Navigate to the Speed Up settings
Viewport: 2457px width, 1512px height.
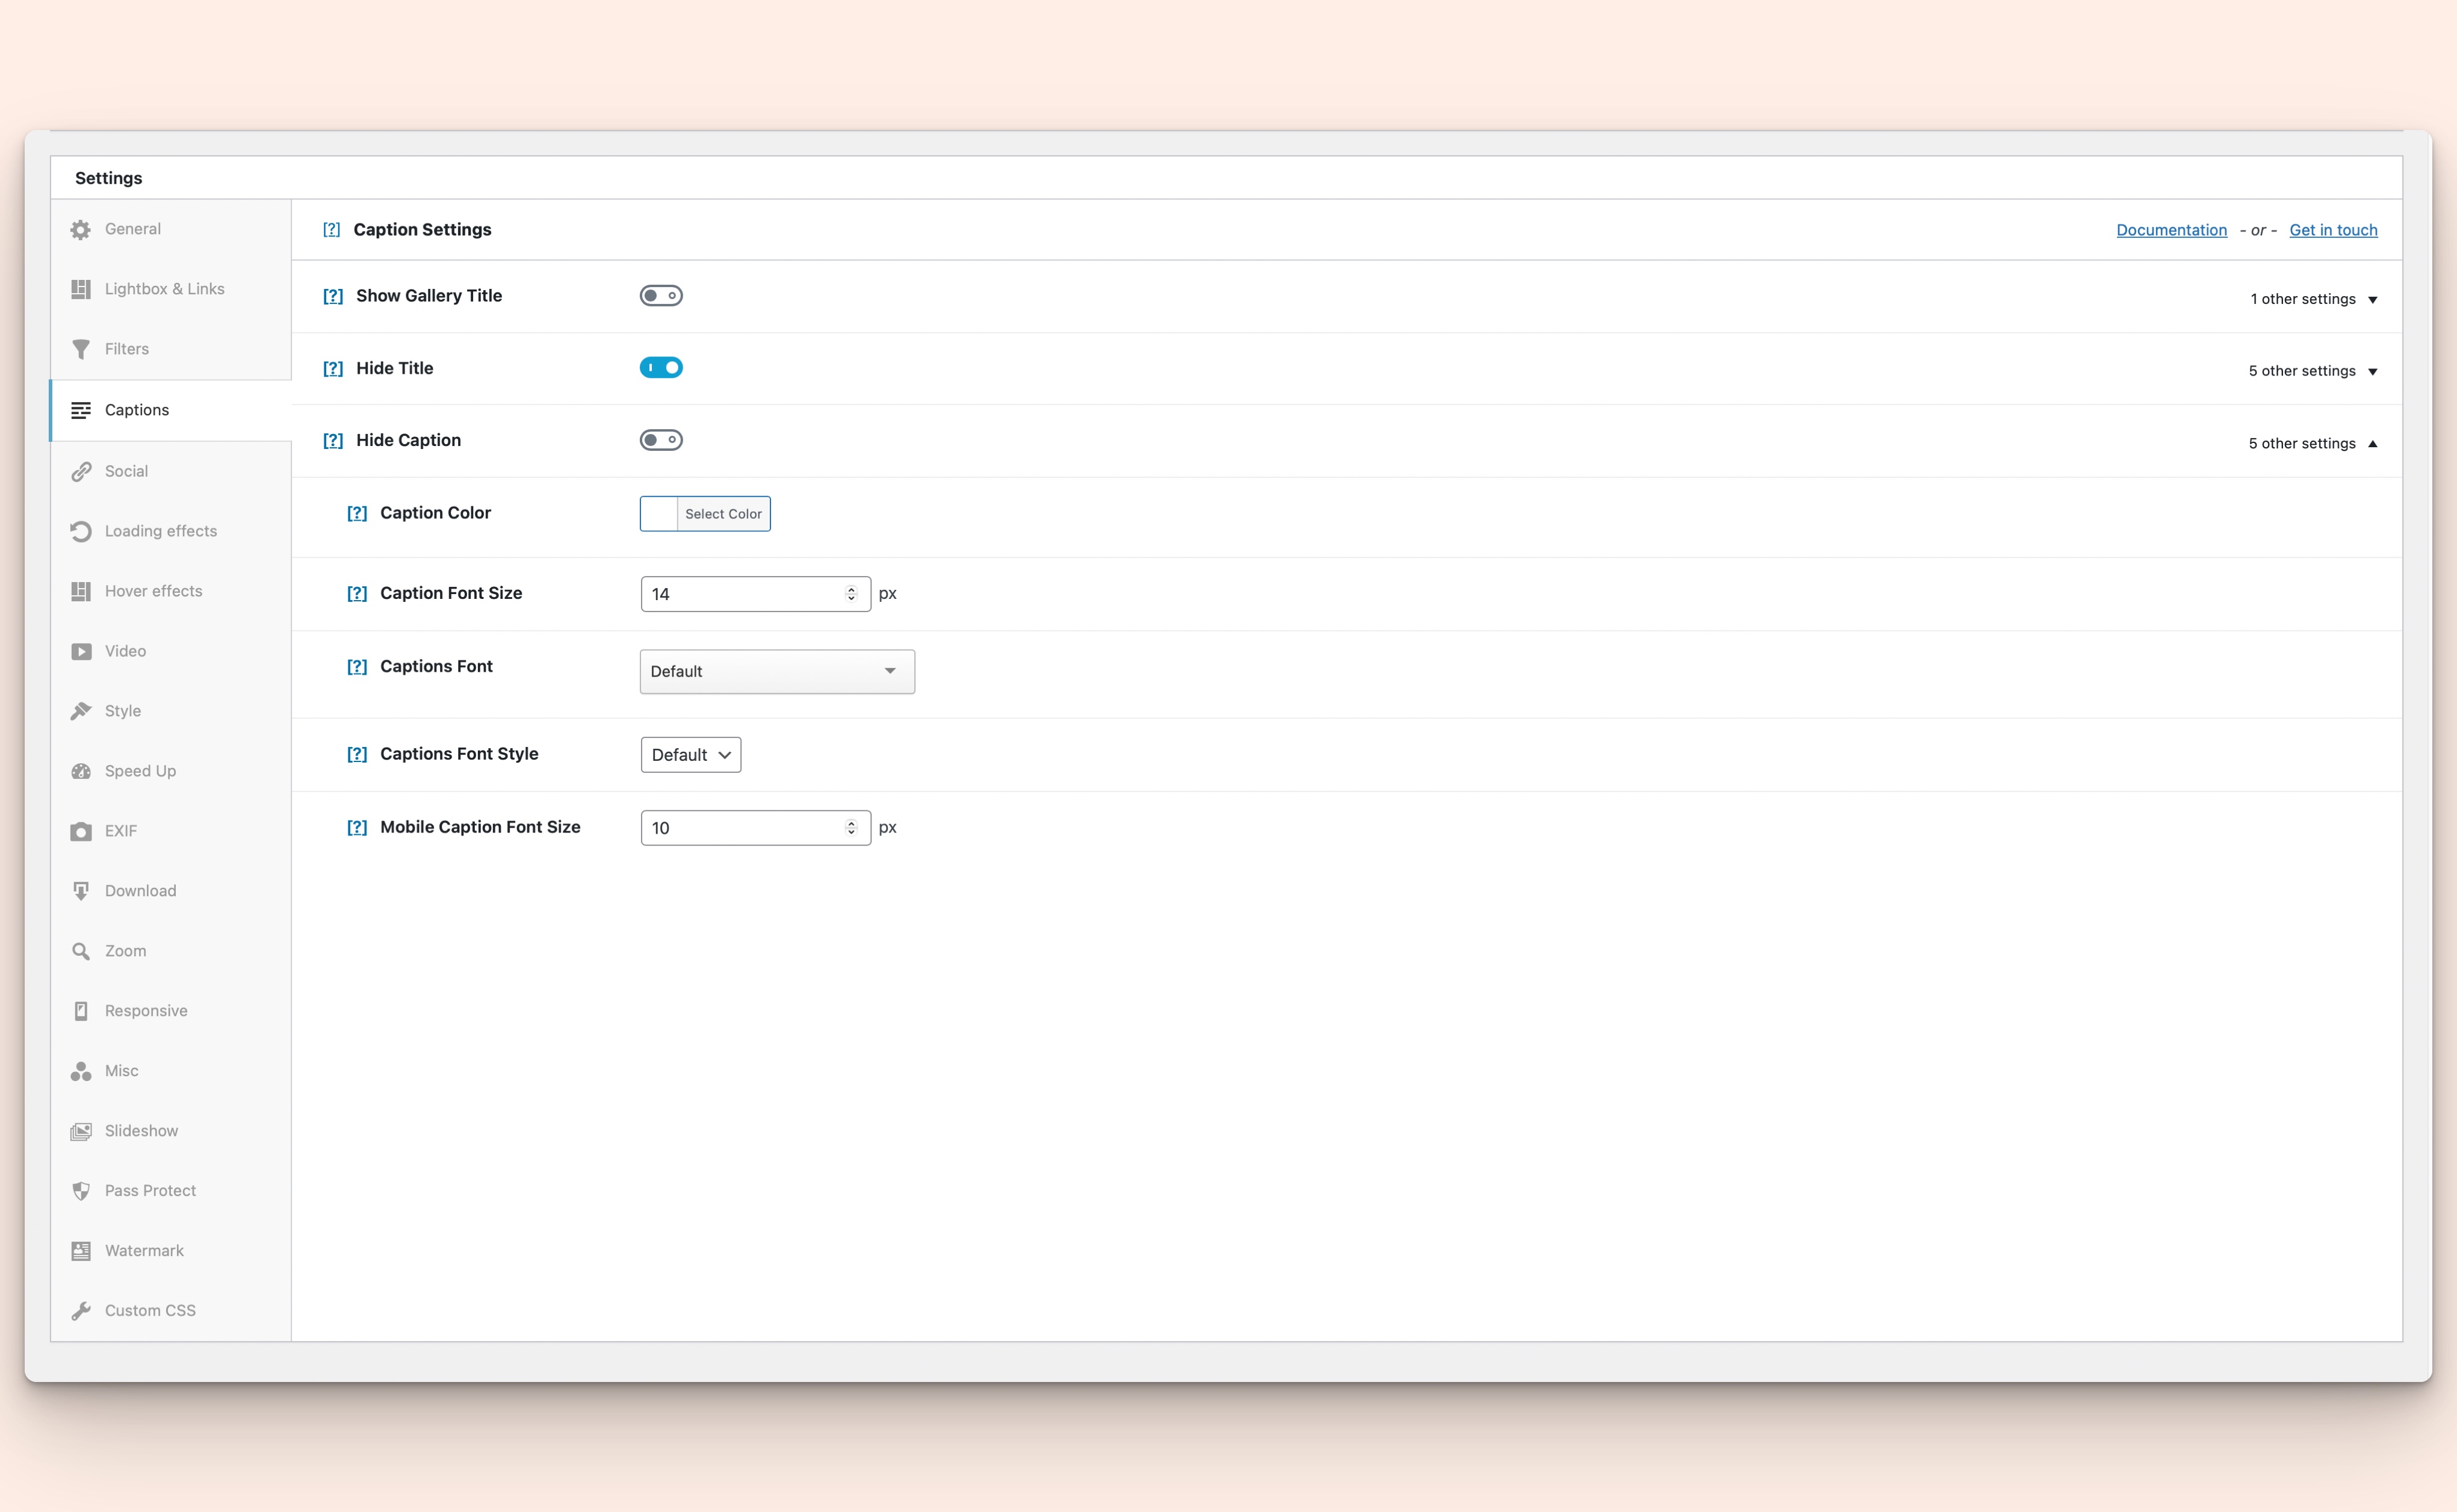coord(140,770)
